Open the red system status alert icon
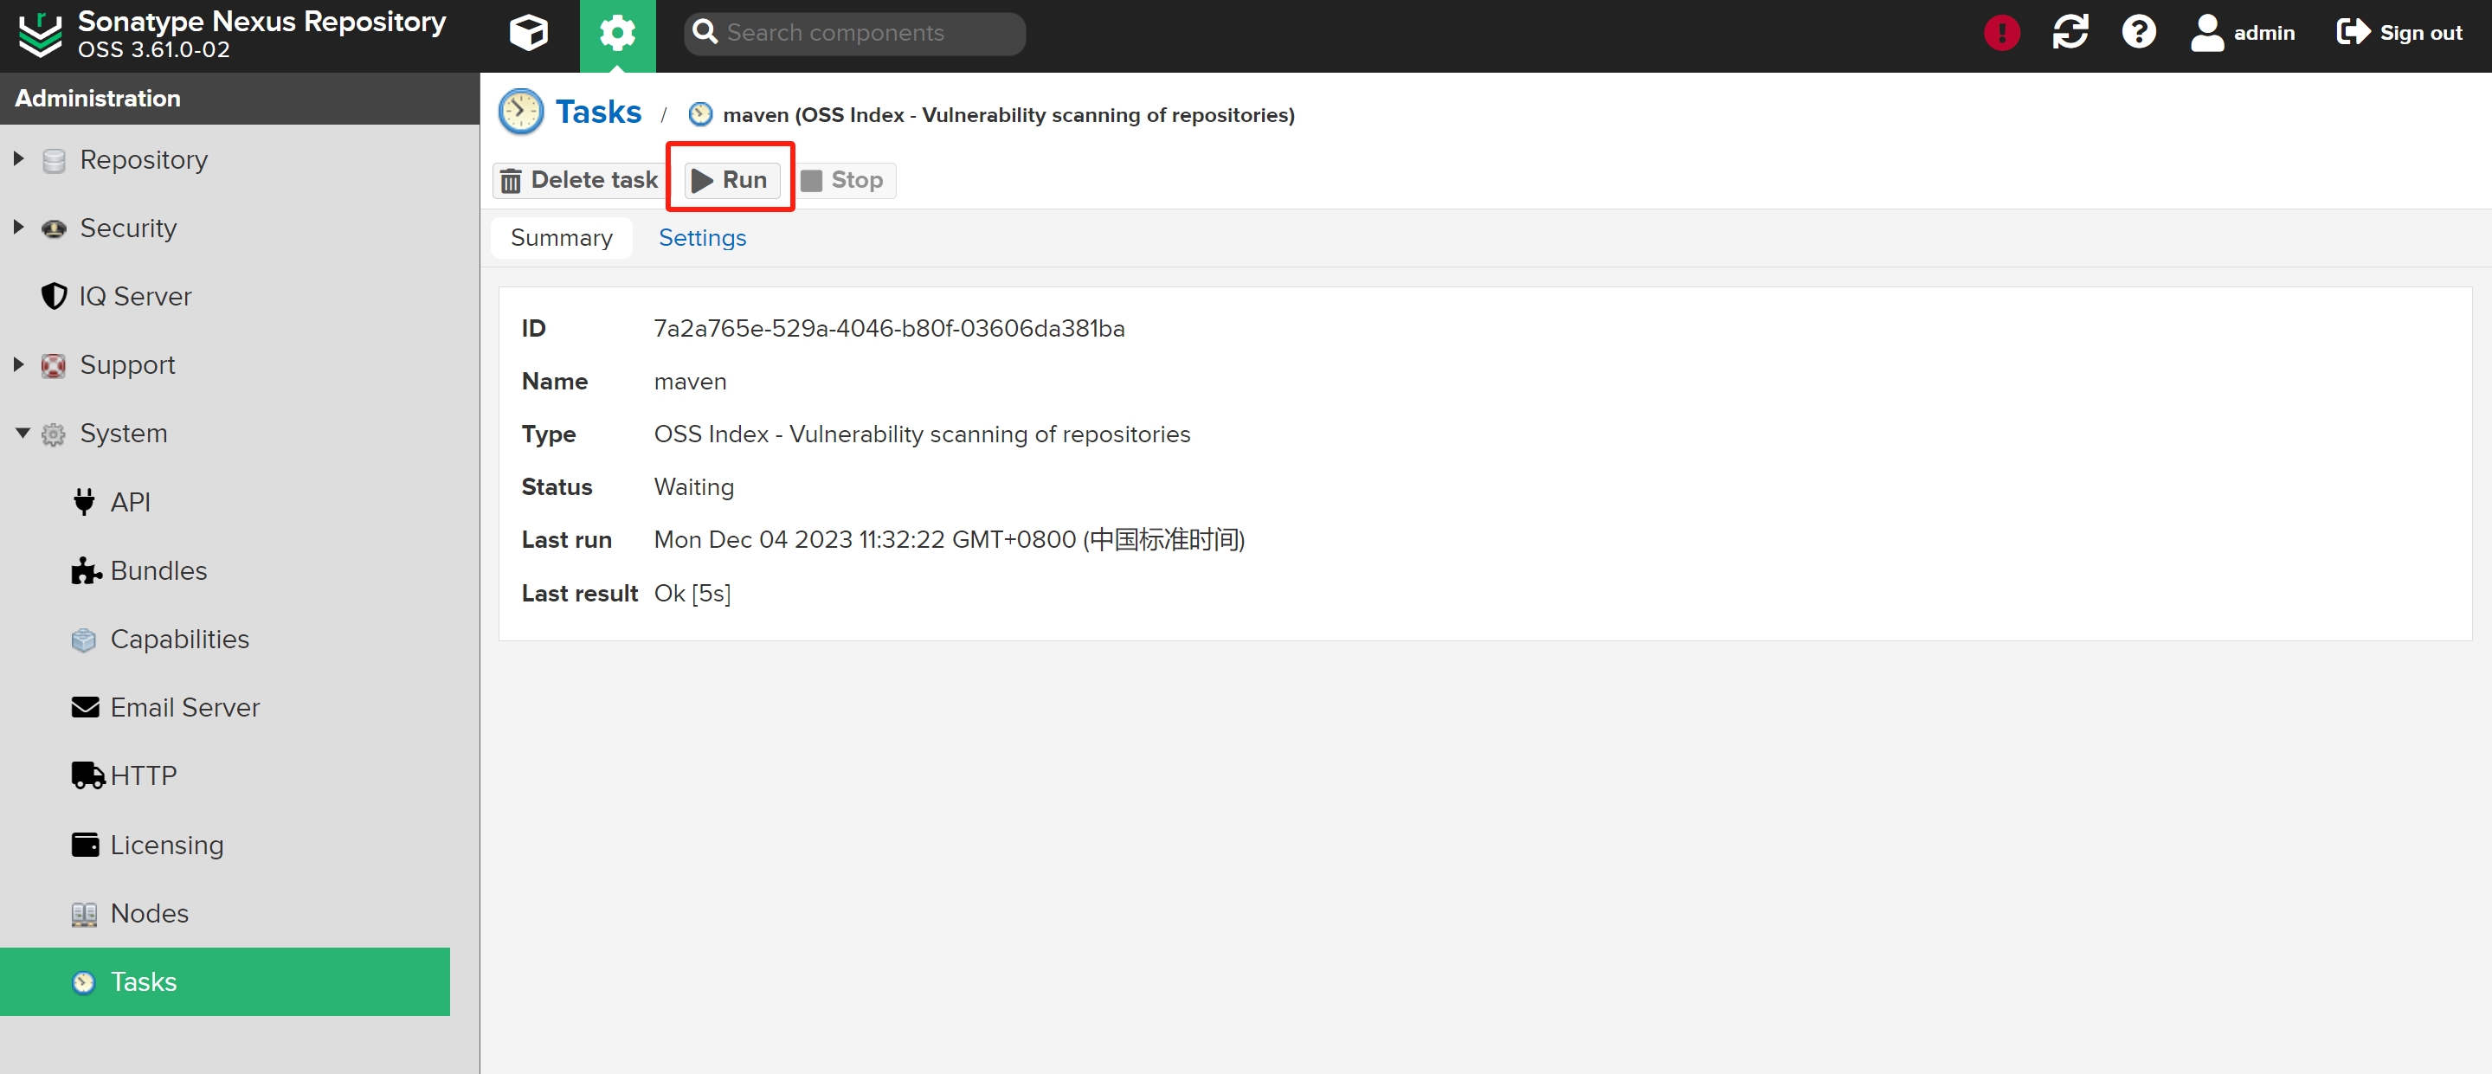This screenshot has width=2492, height=1074. [x=2000, y=33]
